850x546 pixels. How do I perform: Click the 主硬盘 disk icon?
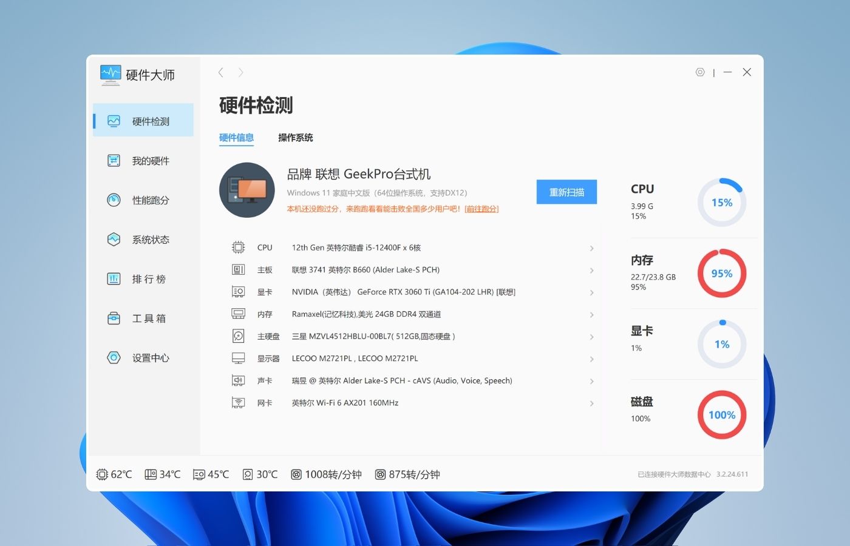pos(238,336)
